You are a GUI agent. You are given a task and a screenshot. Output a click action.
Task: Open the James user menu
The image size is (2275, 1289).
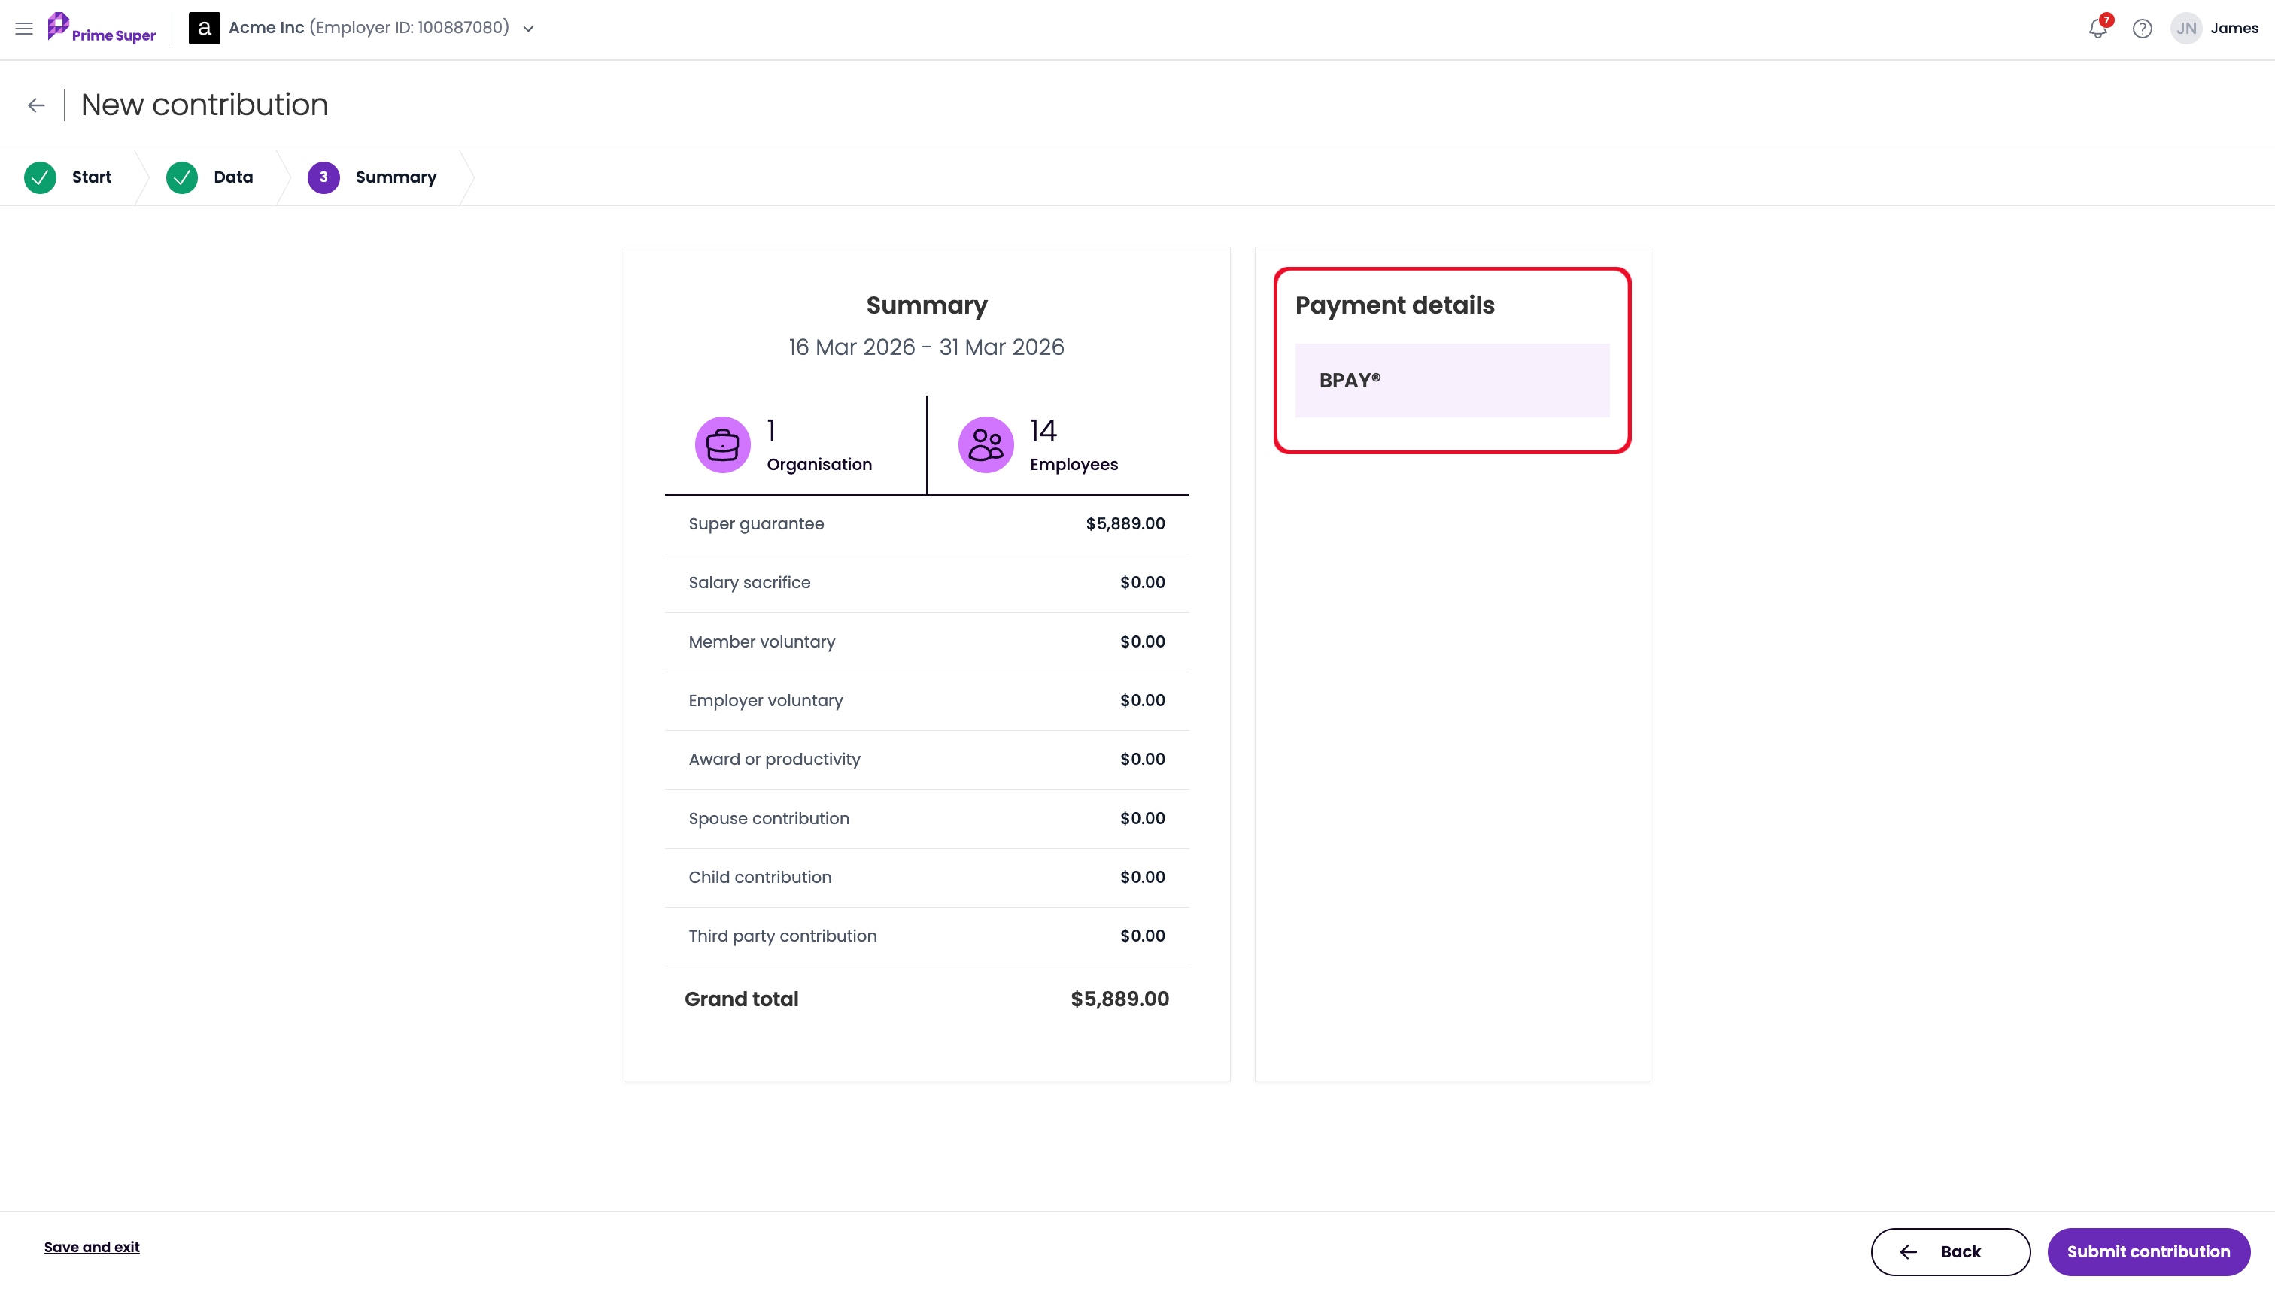[2234, 29]
